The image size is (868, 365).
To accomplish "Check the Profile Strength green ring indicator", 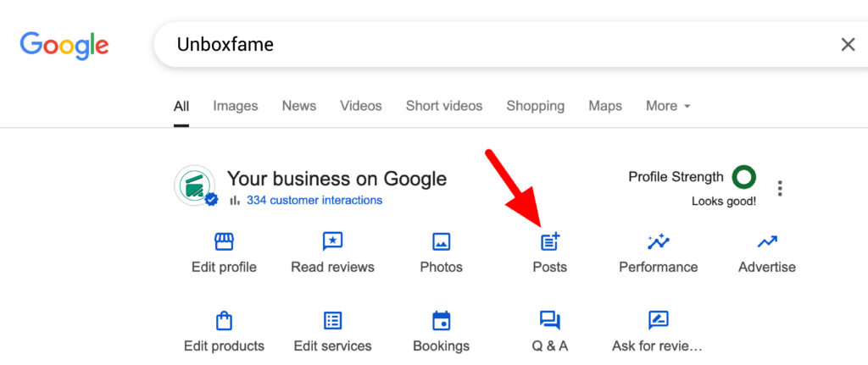I will 744,178.
